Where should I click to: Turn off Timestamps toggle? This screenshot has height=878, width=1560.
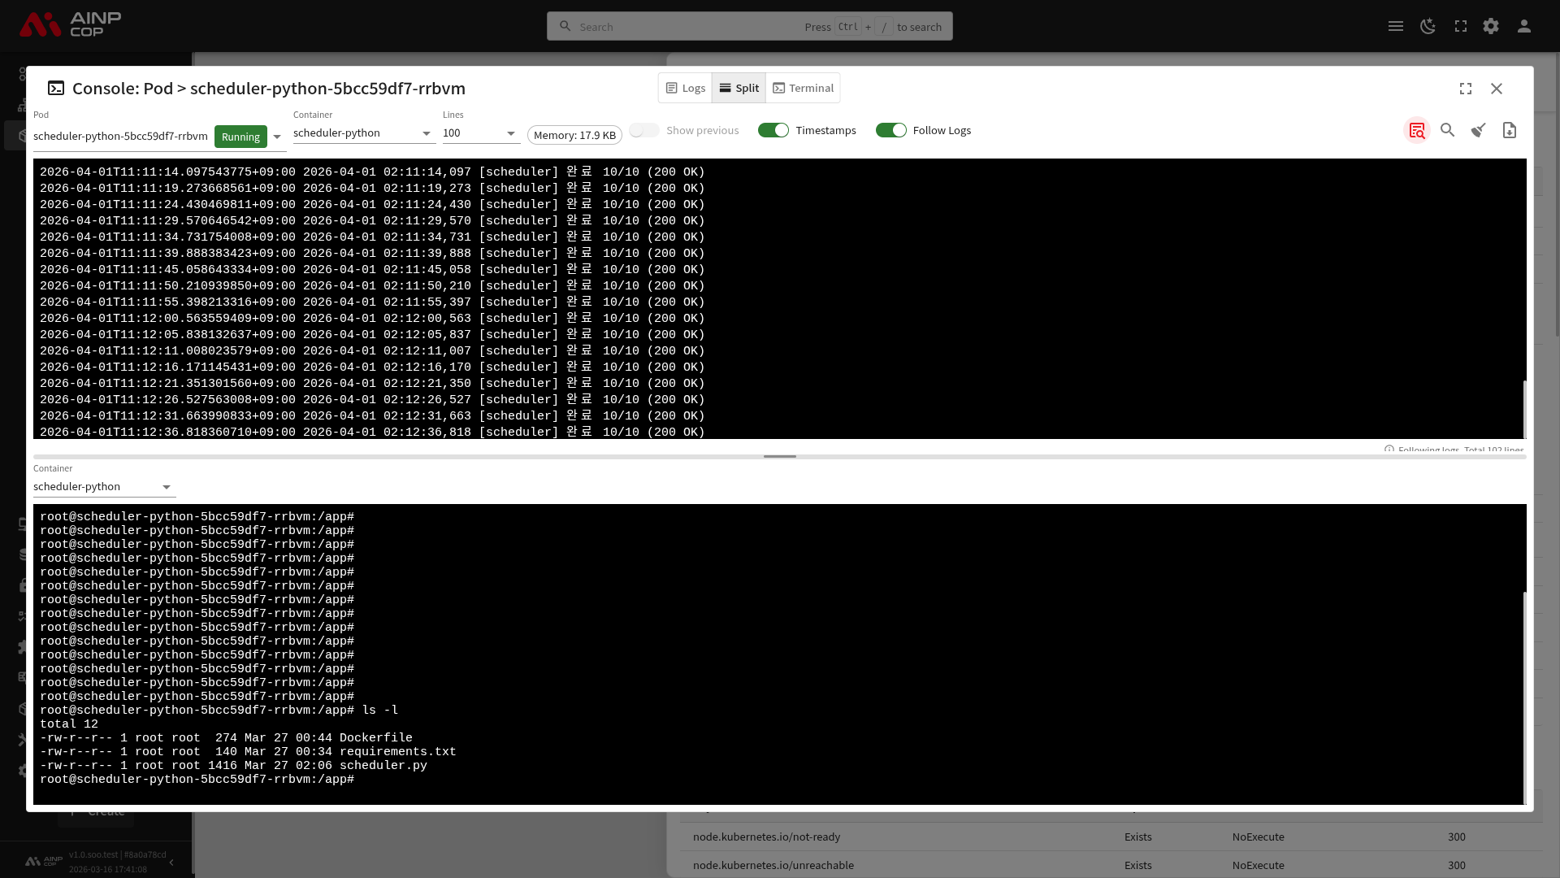(773, 131)
